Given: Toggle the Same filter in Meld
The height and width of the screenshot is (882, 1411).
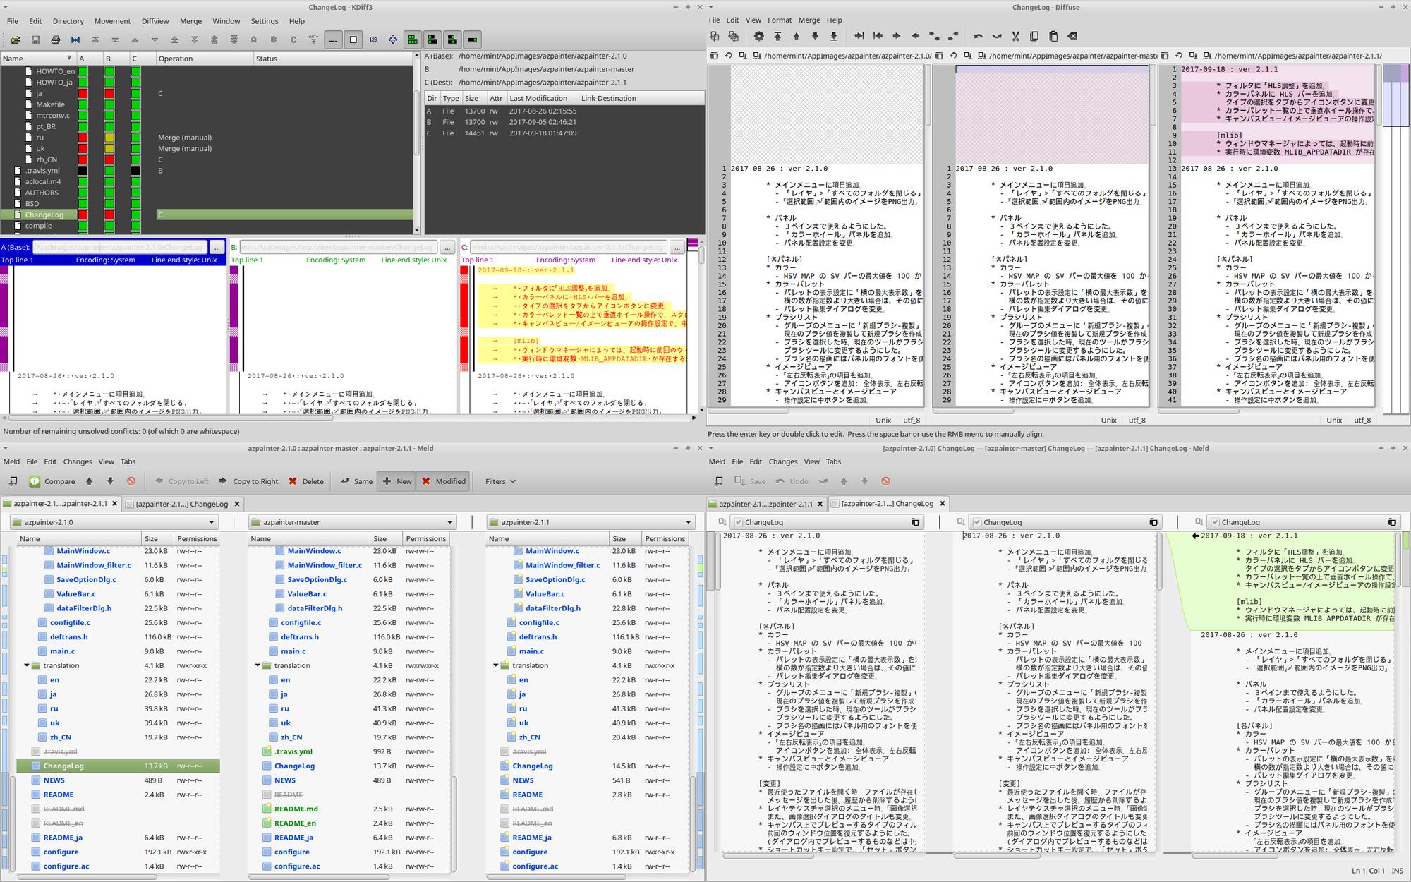Looking at the screenshot, I should click(356, 481).
